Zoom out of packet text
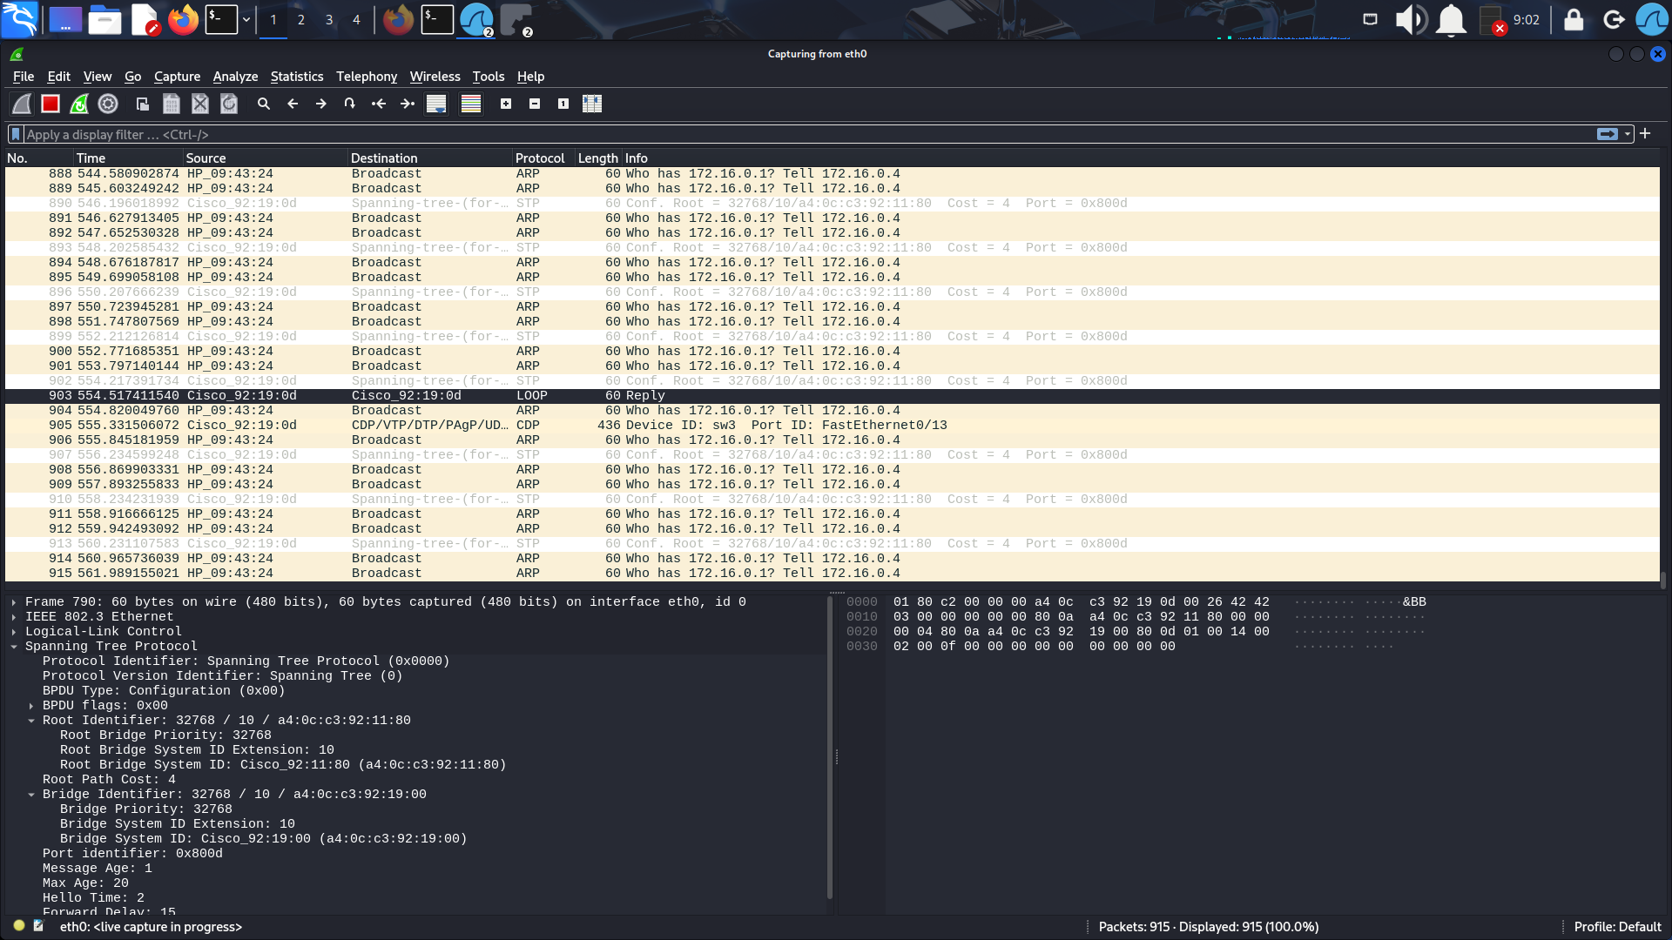 point(535,104)
